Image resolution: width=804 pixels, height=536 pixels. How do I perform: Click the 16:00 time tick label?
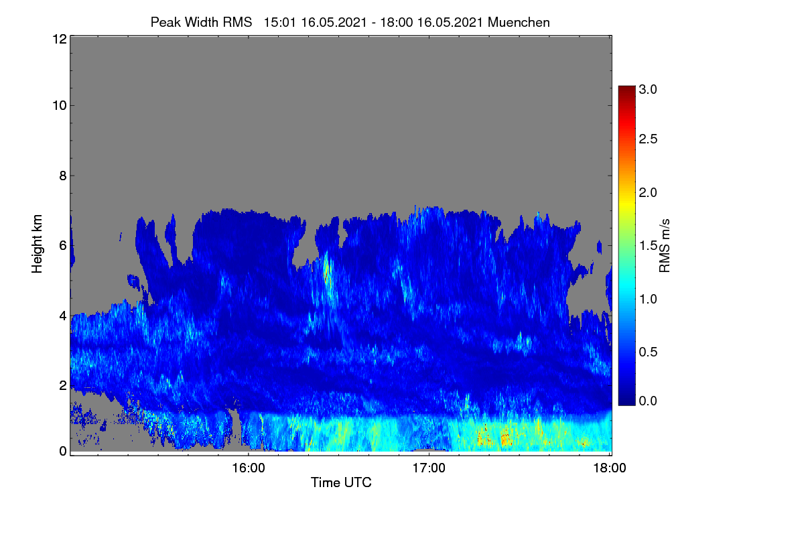coord(248,468)
